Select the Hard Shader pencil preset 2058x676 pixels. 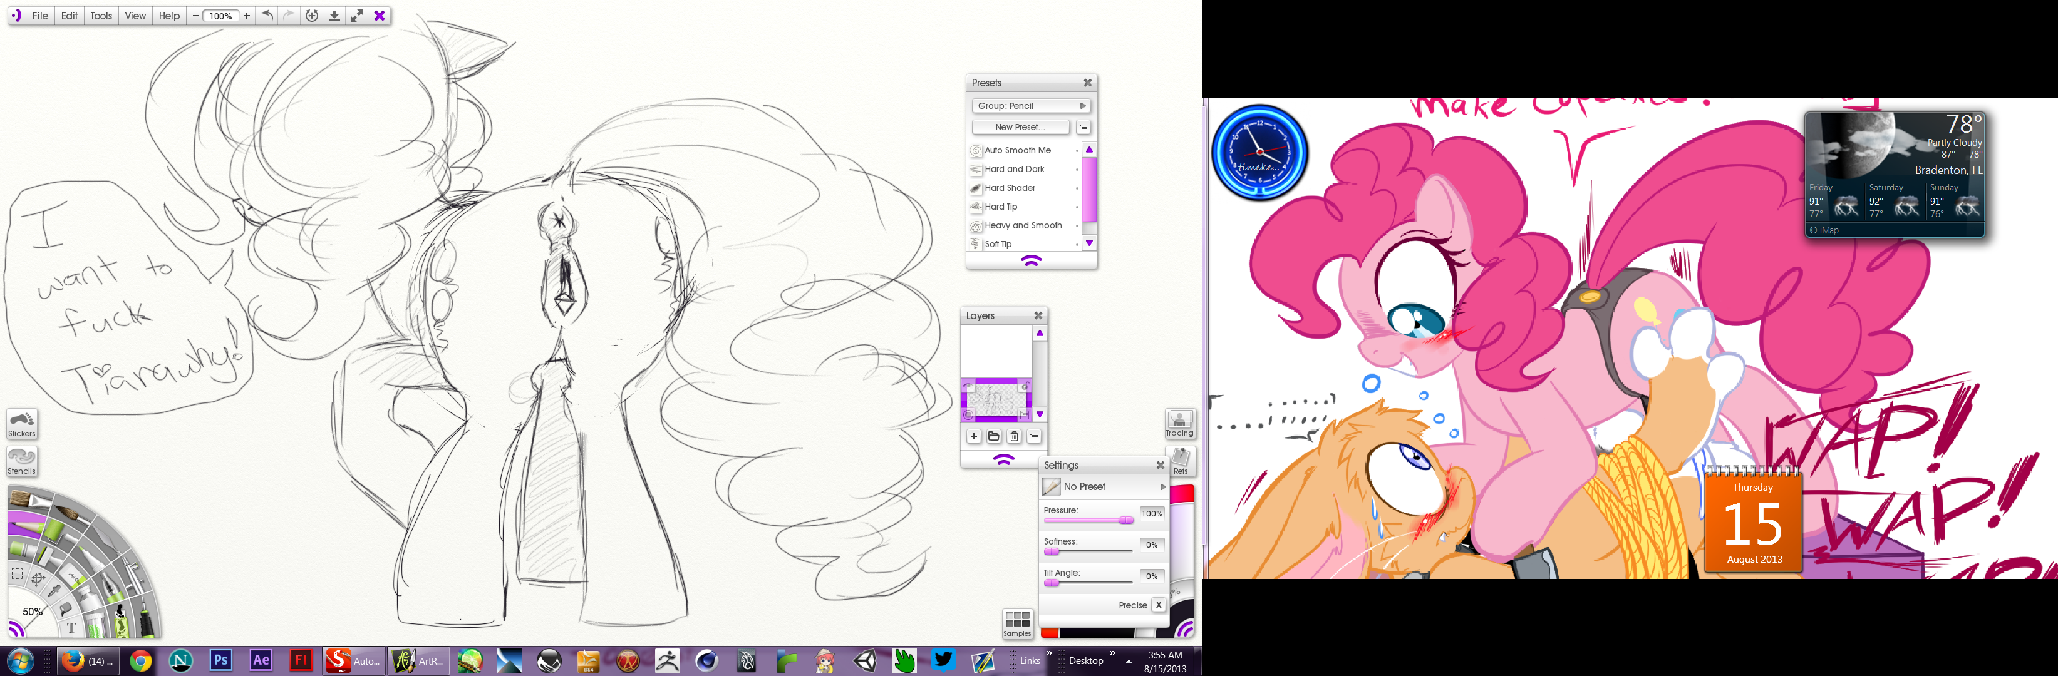(1010, 188)
